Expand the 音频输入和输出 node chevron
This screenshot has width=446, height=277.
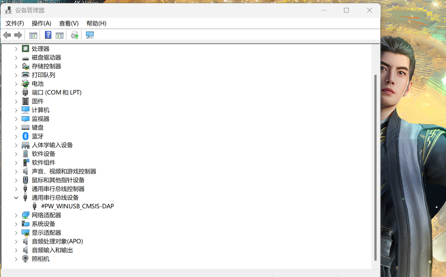pyautogui.click(x=16, y=250)
